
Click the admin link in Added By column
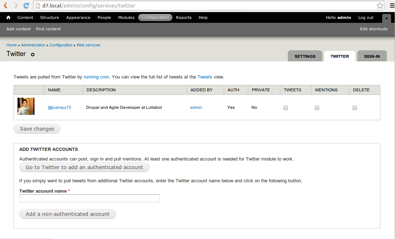click(196, 107)
